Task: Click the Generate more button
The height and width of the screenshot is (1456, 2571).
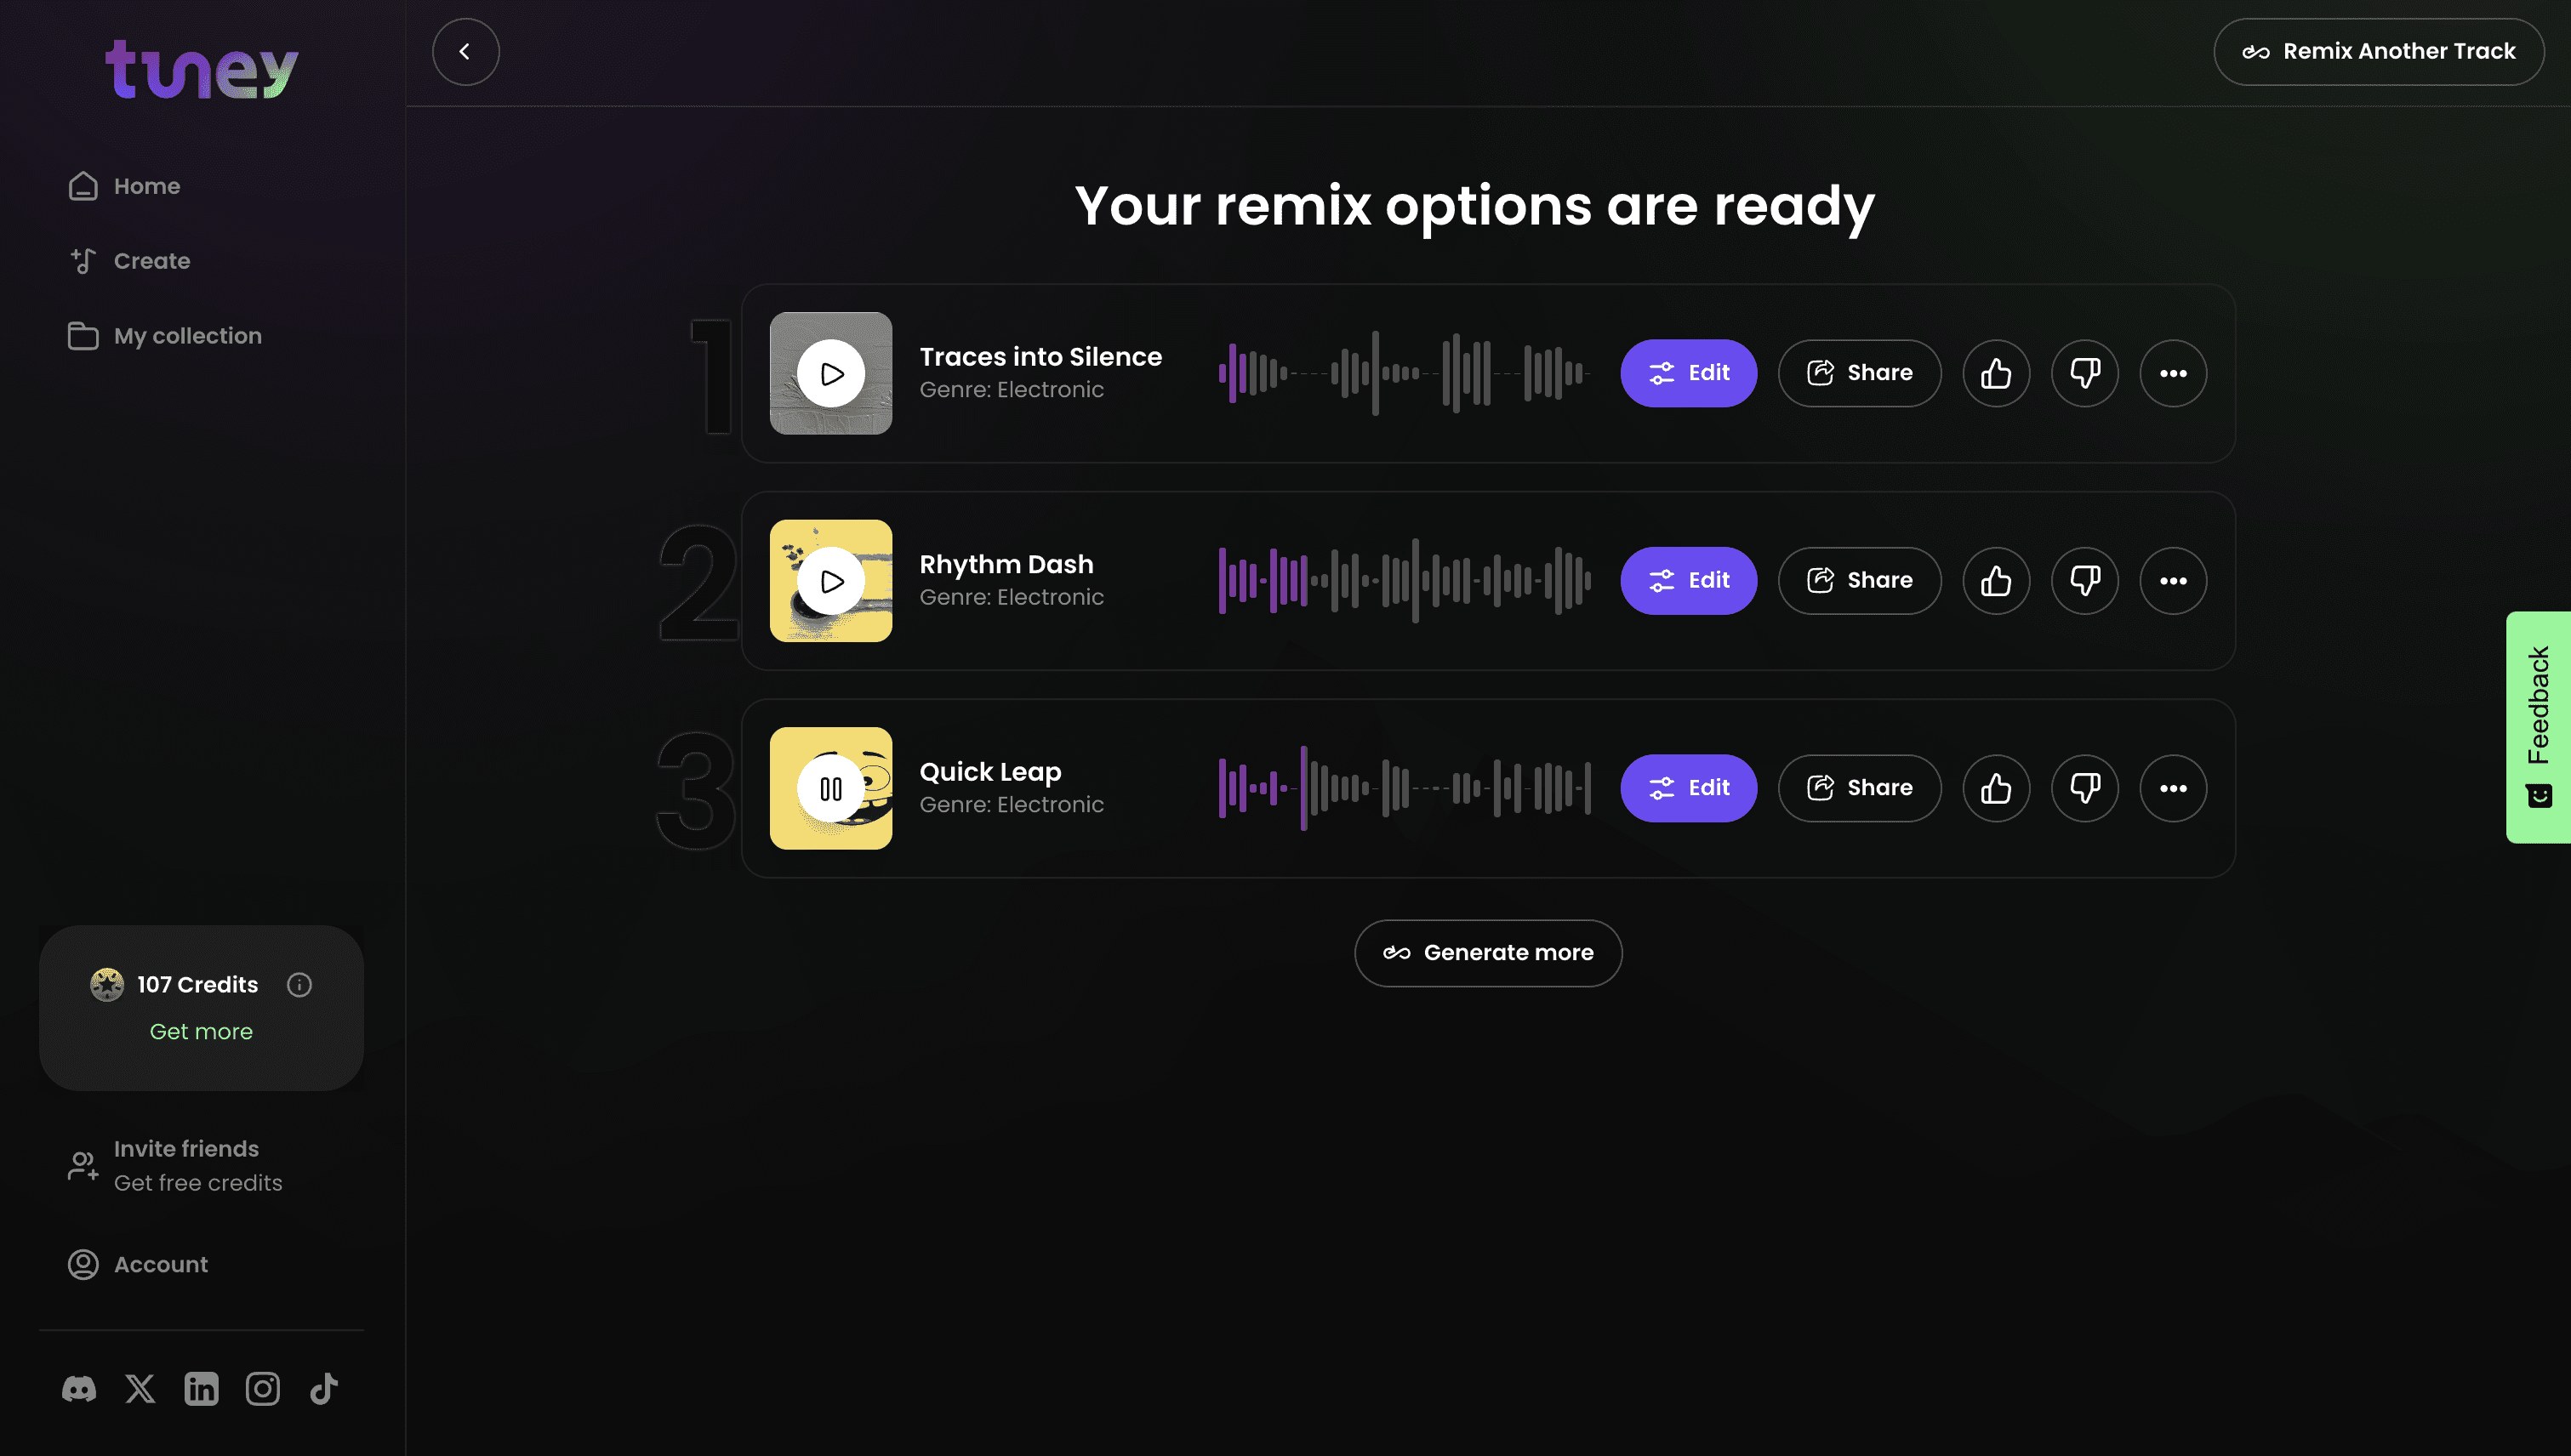Action: [1488, 953]
